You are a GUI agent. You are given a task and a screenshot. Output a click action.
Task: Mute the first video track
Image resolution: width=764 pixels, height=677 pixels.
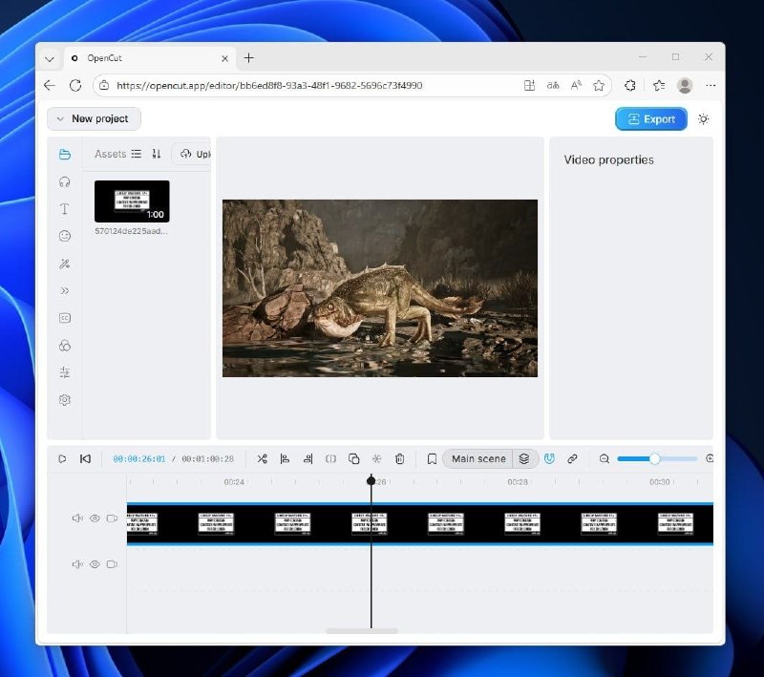(77, 518)
